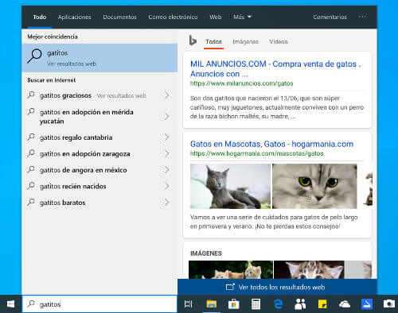The height and width of the screenshot is (313, 398).
Task: Open Microsoft Edge from taskbar
Action: [x=278, y=304]
